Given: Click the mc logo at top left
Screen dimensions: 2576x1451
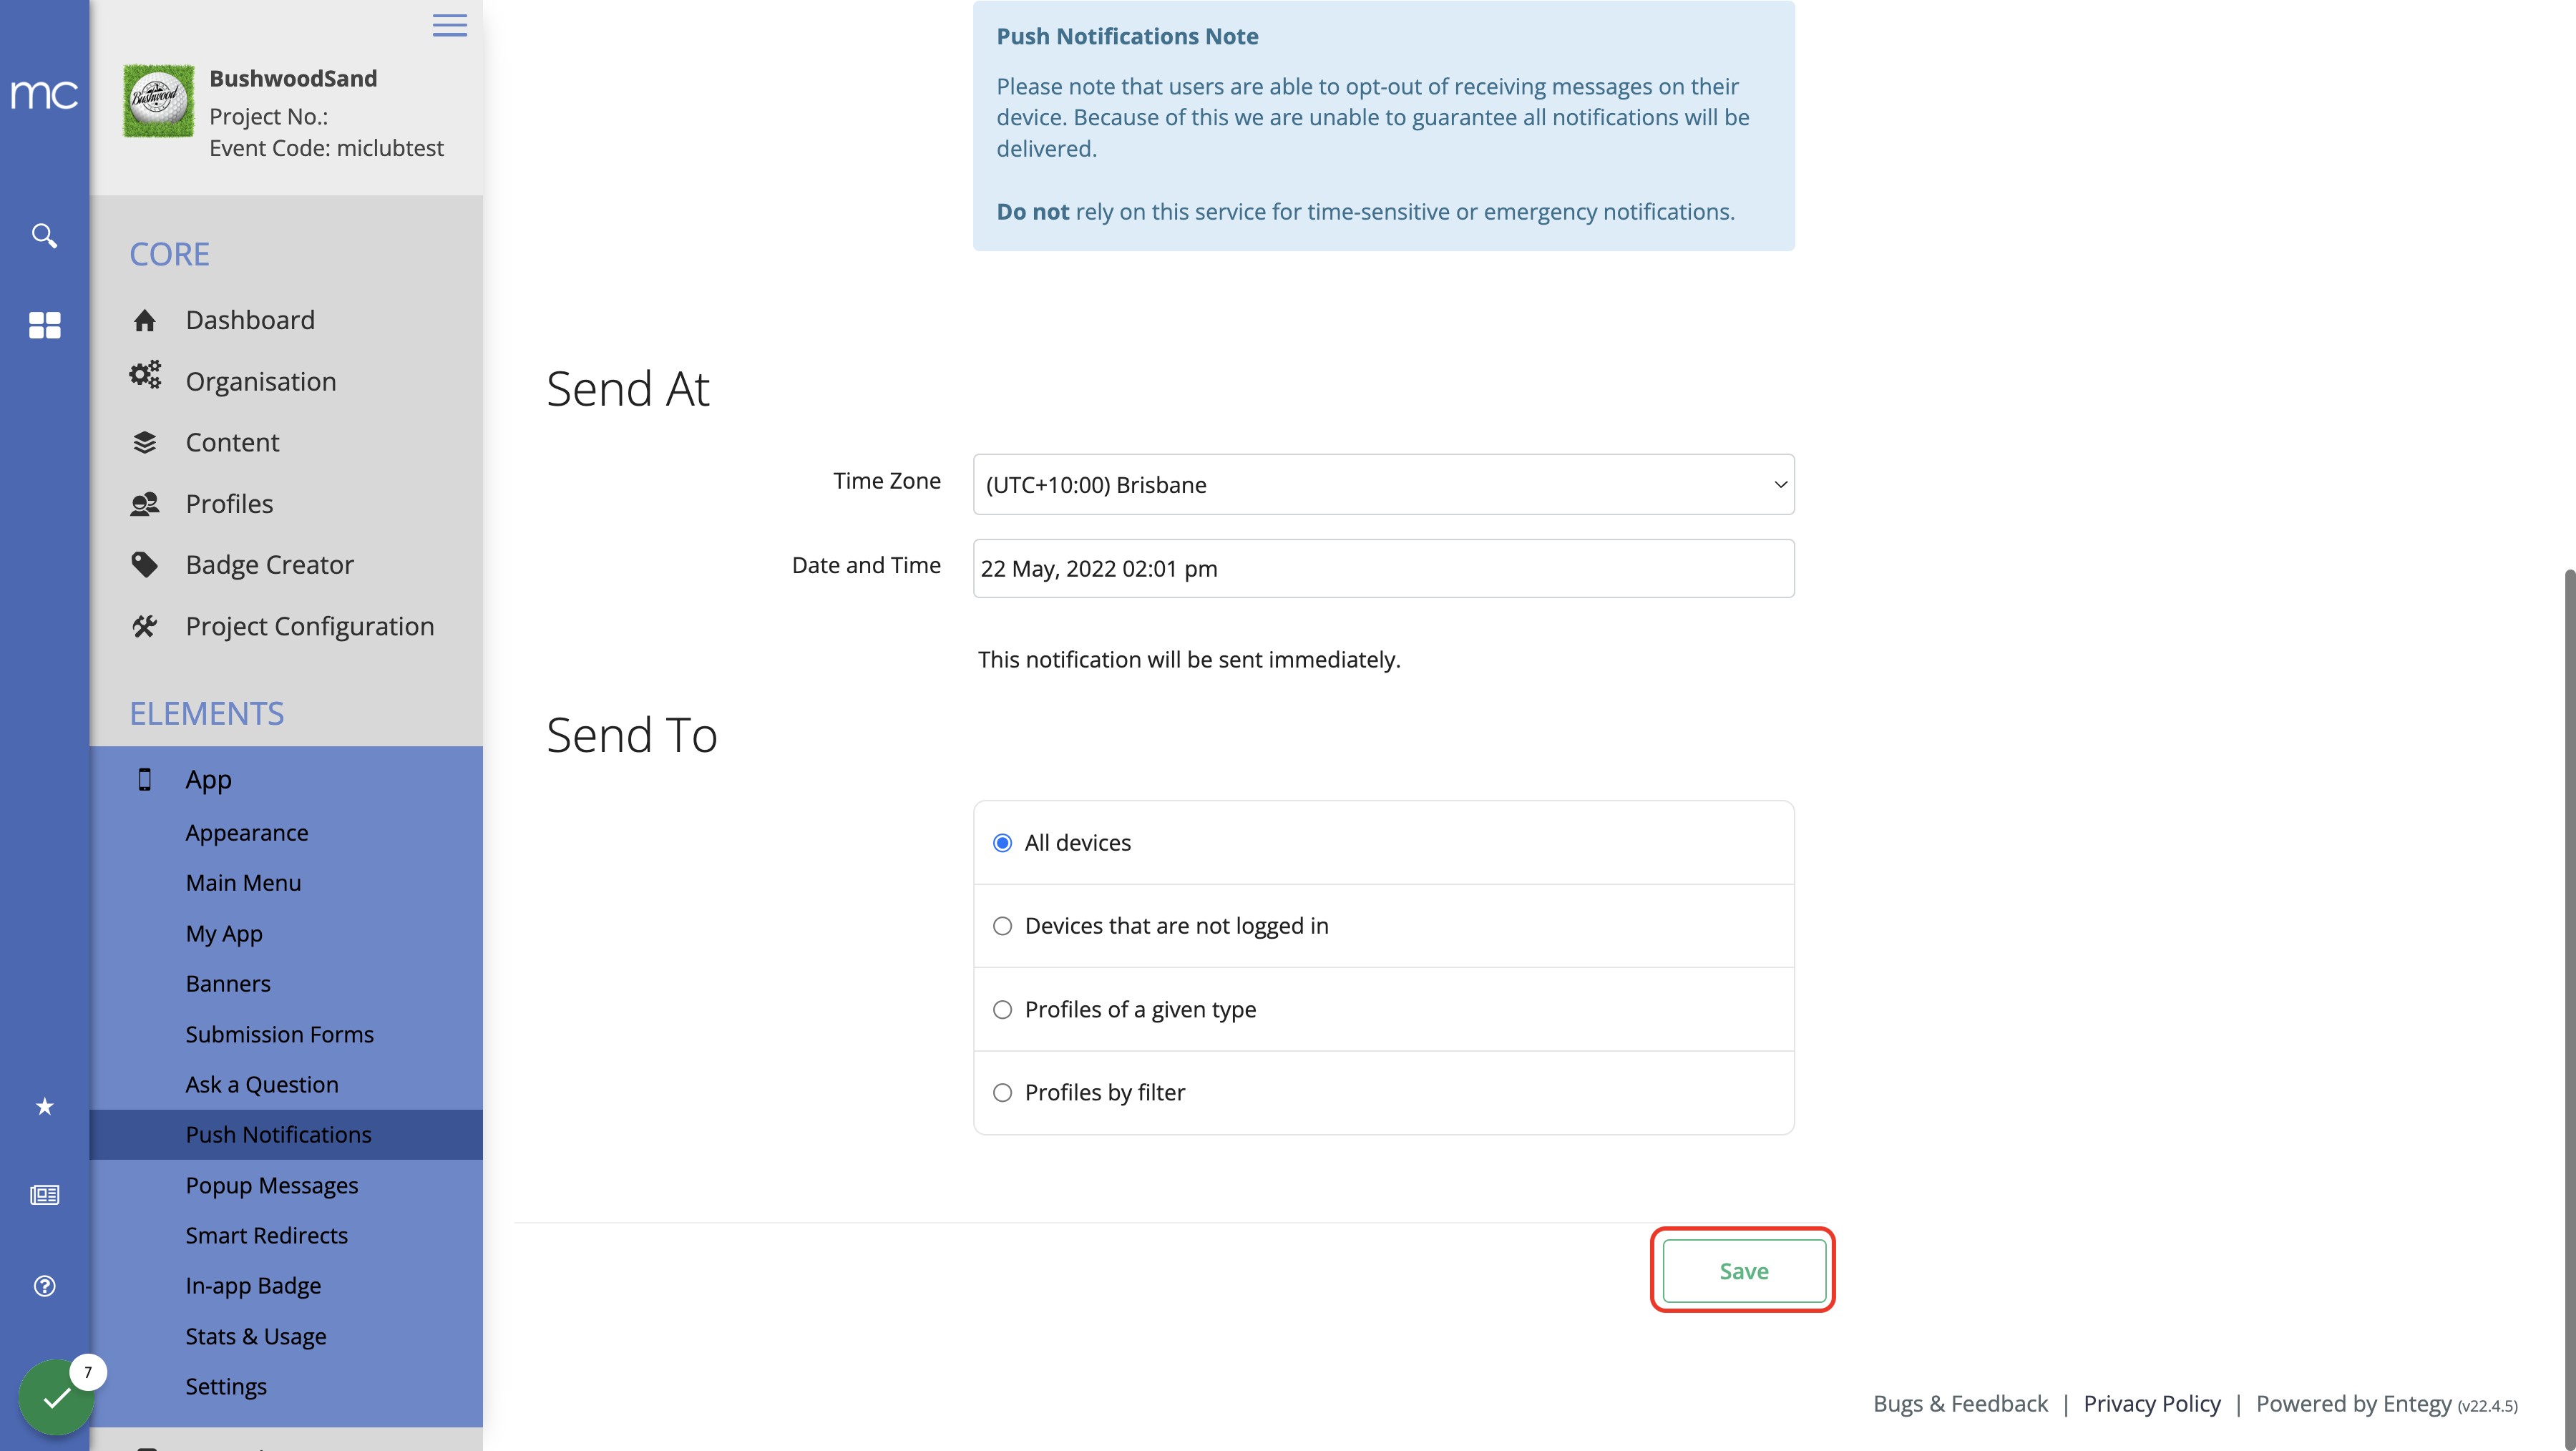Looking at the screenshot, I should [x=44, y=95].
